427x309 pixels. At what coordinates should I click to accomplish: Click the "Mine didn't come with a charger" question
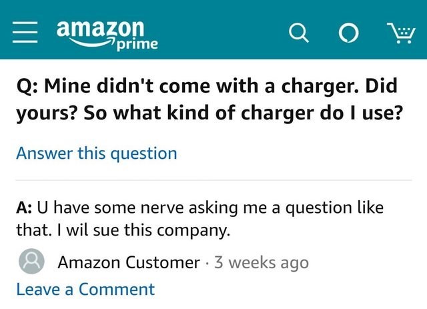(x=193, y=87)
